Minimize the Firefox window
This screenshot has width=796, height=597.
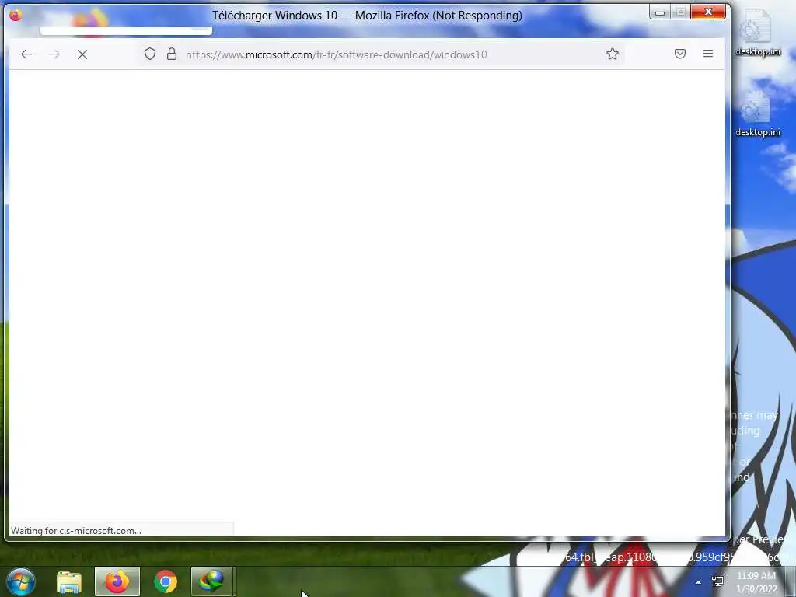[660, 12]
